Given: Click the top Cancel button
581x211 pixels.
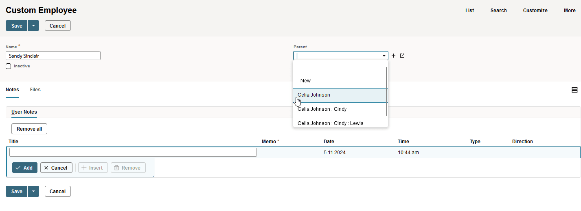Looking at the screenshot, I should (58, 26).
